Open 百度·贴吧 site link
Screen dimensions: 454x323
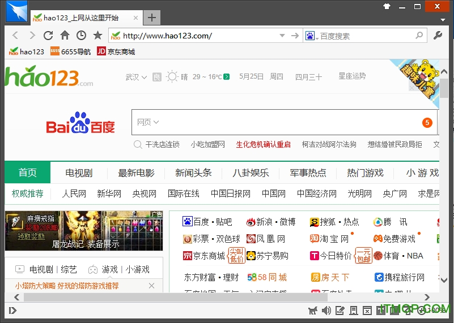[207, 222]
